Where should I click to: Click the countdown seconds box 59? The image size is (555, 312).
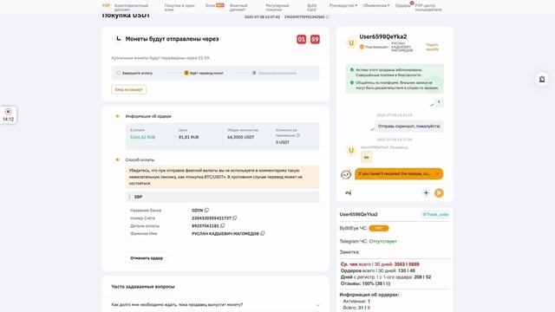315,39
